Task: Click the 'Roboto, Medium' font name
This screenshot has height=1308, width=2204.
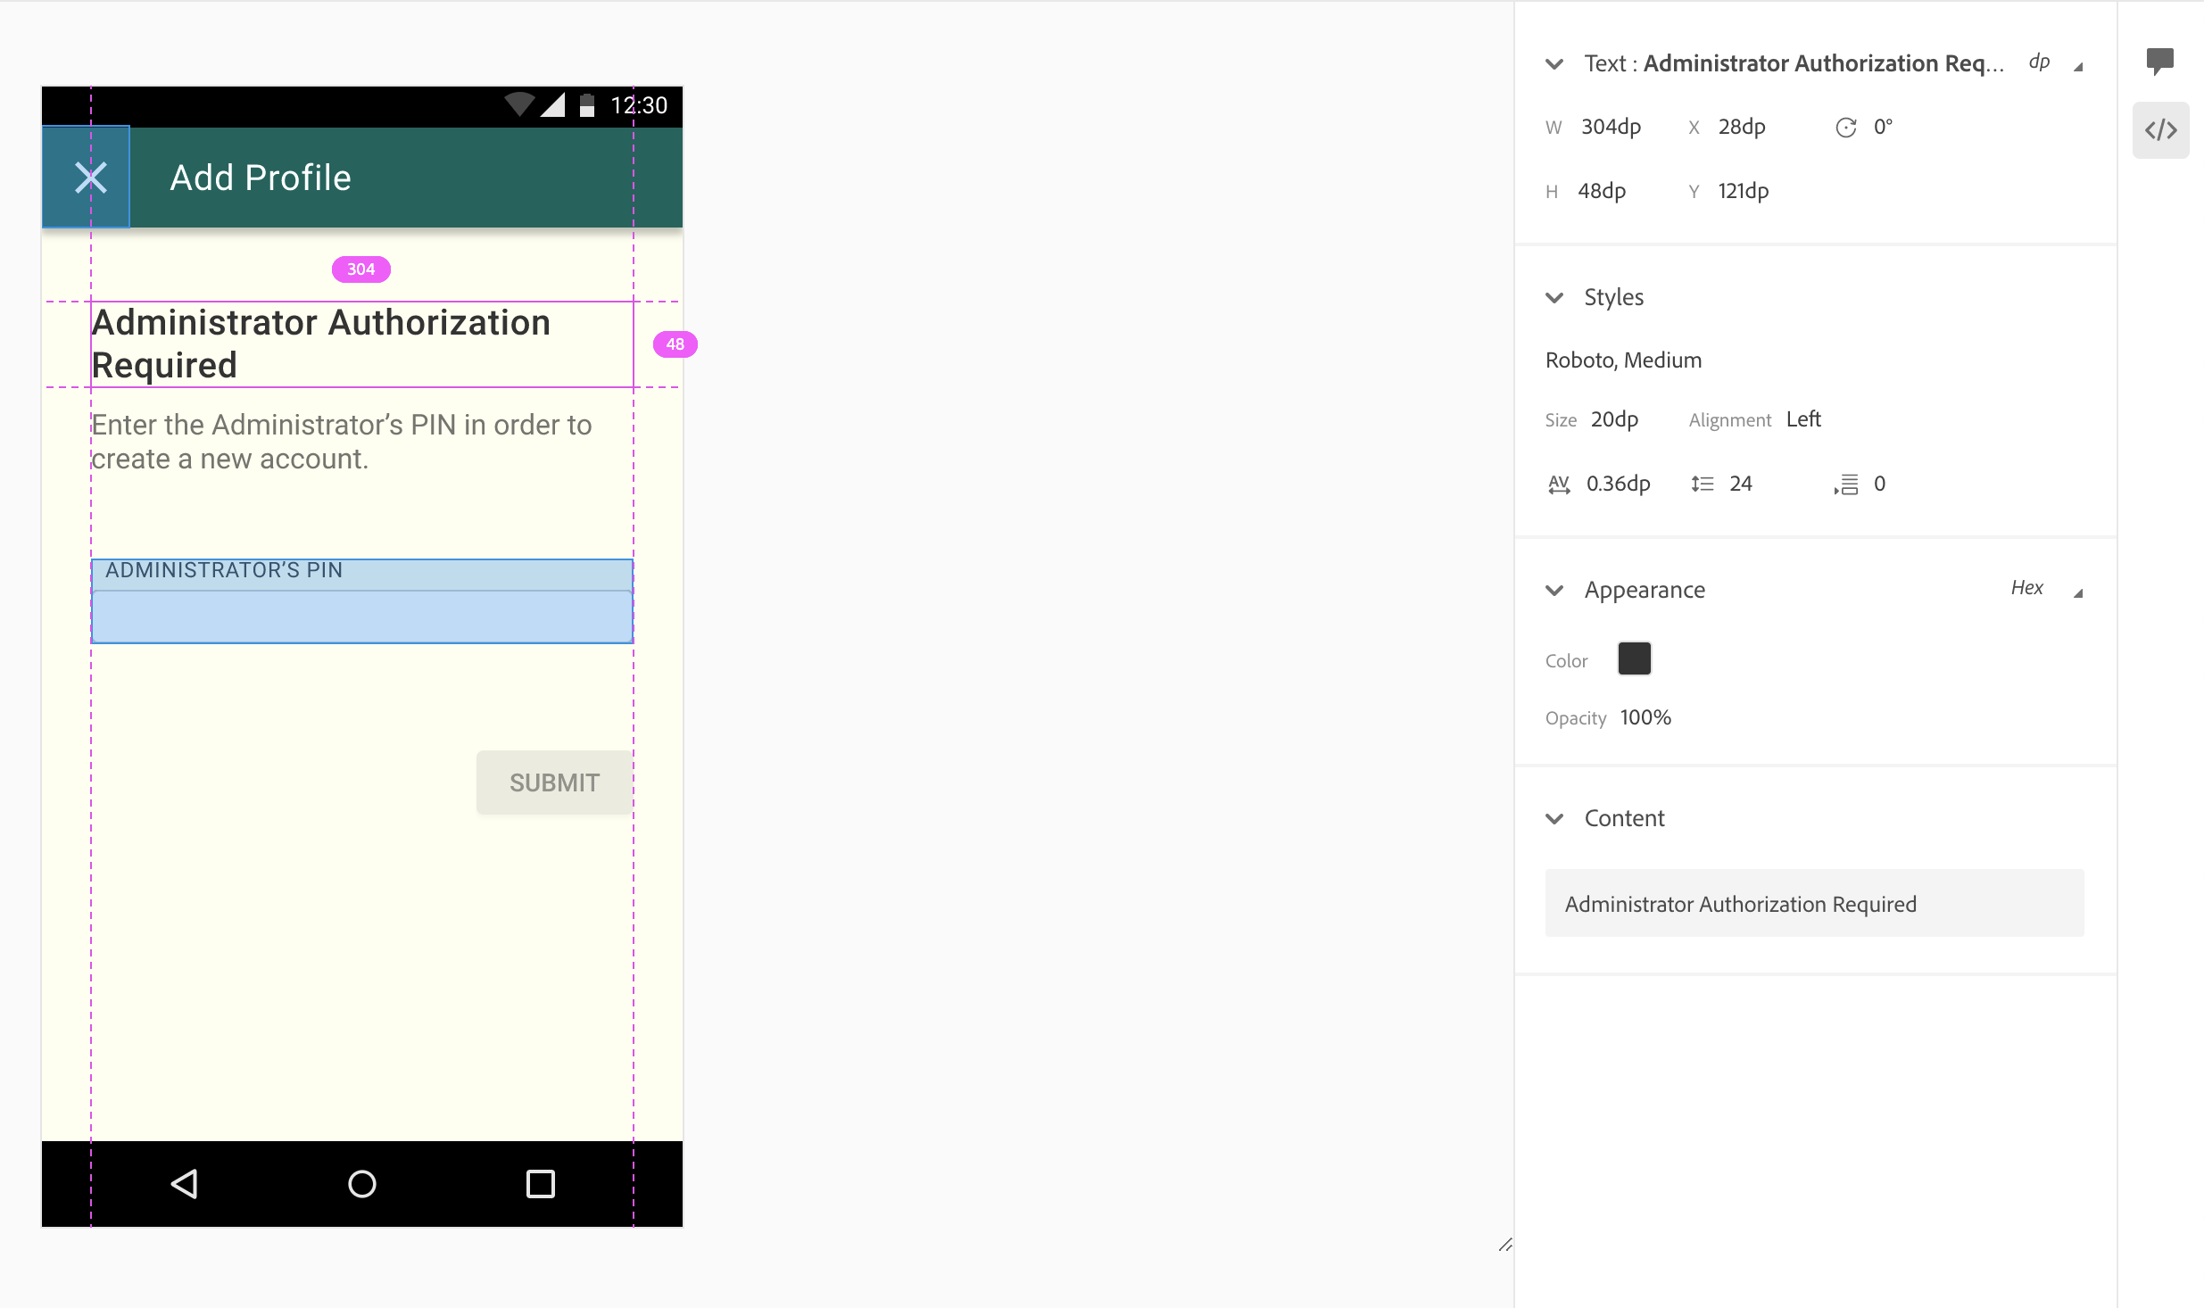Action: point(1623,360)
